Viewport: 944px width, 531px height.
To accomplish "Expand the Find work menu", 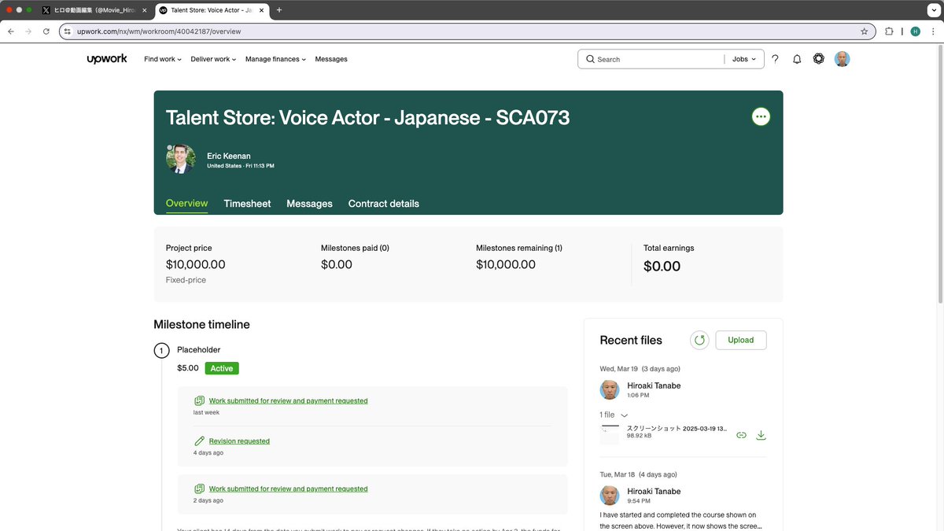I will [163, 59].
